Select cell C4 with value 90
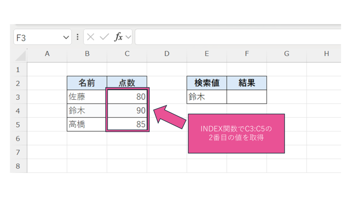Image resolution: width=351 pixels, height=197 pixels. (127, 111)
